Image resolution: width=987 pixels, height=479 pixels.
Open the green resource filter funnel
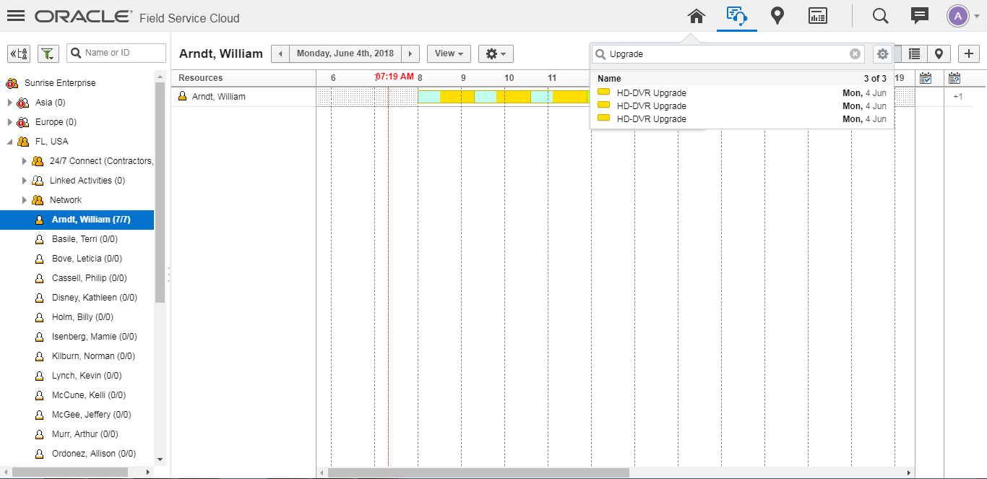click(48, 53)
